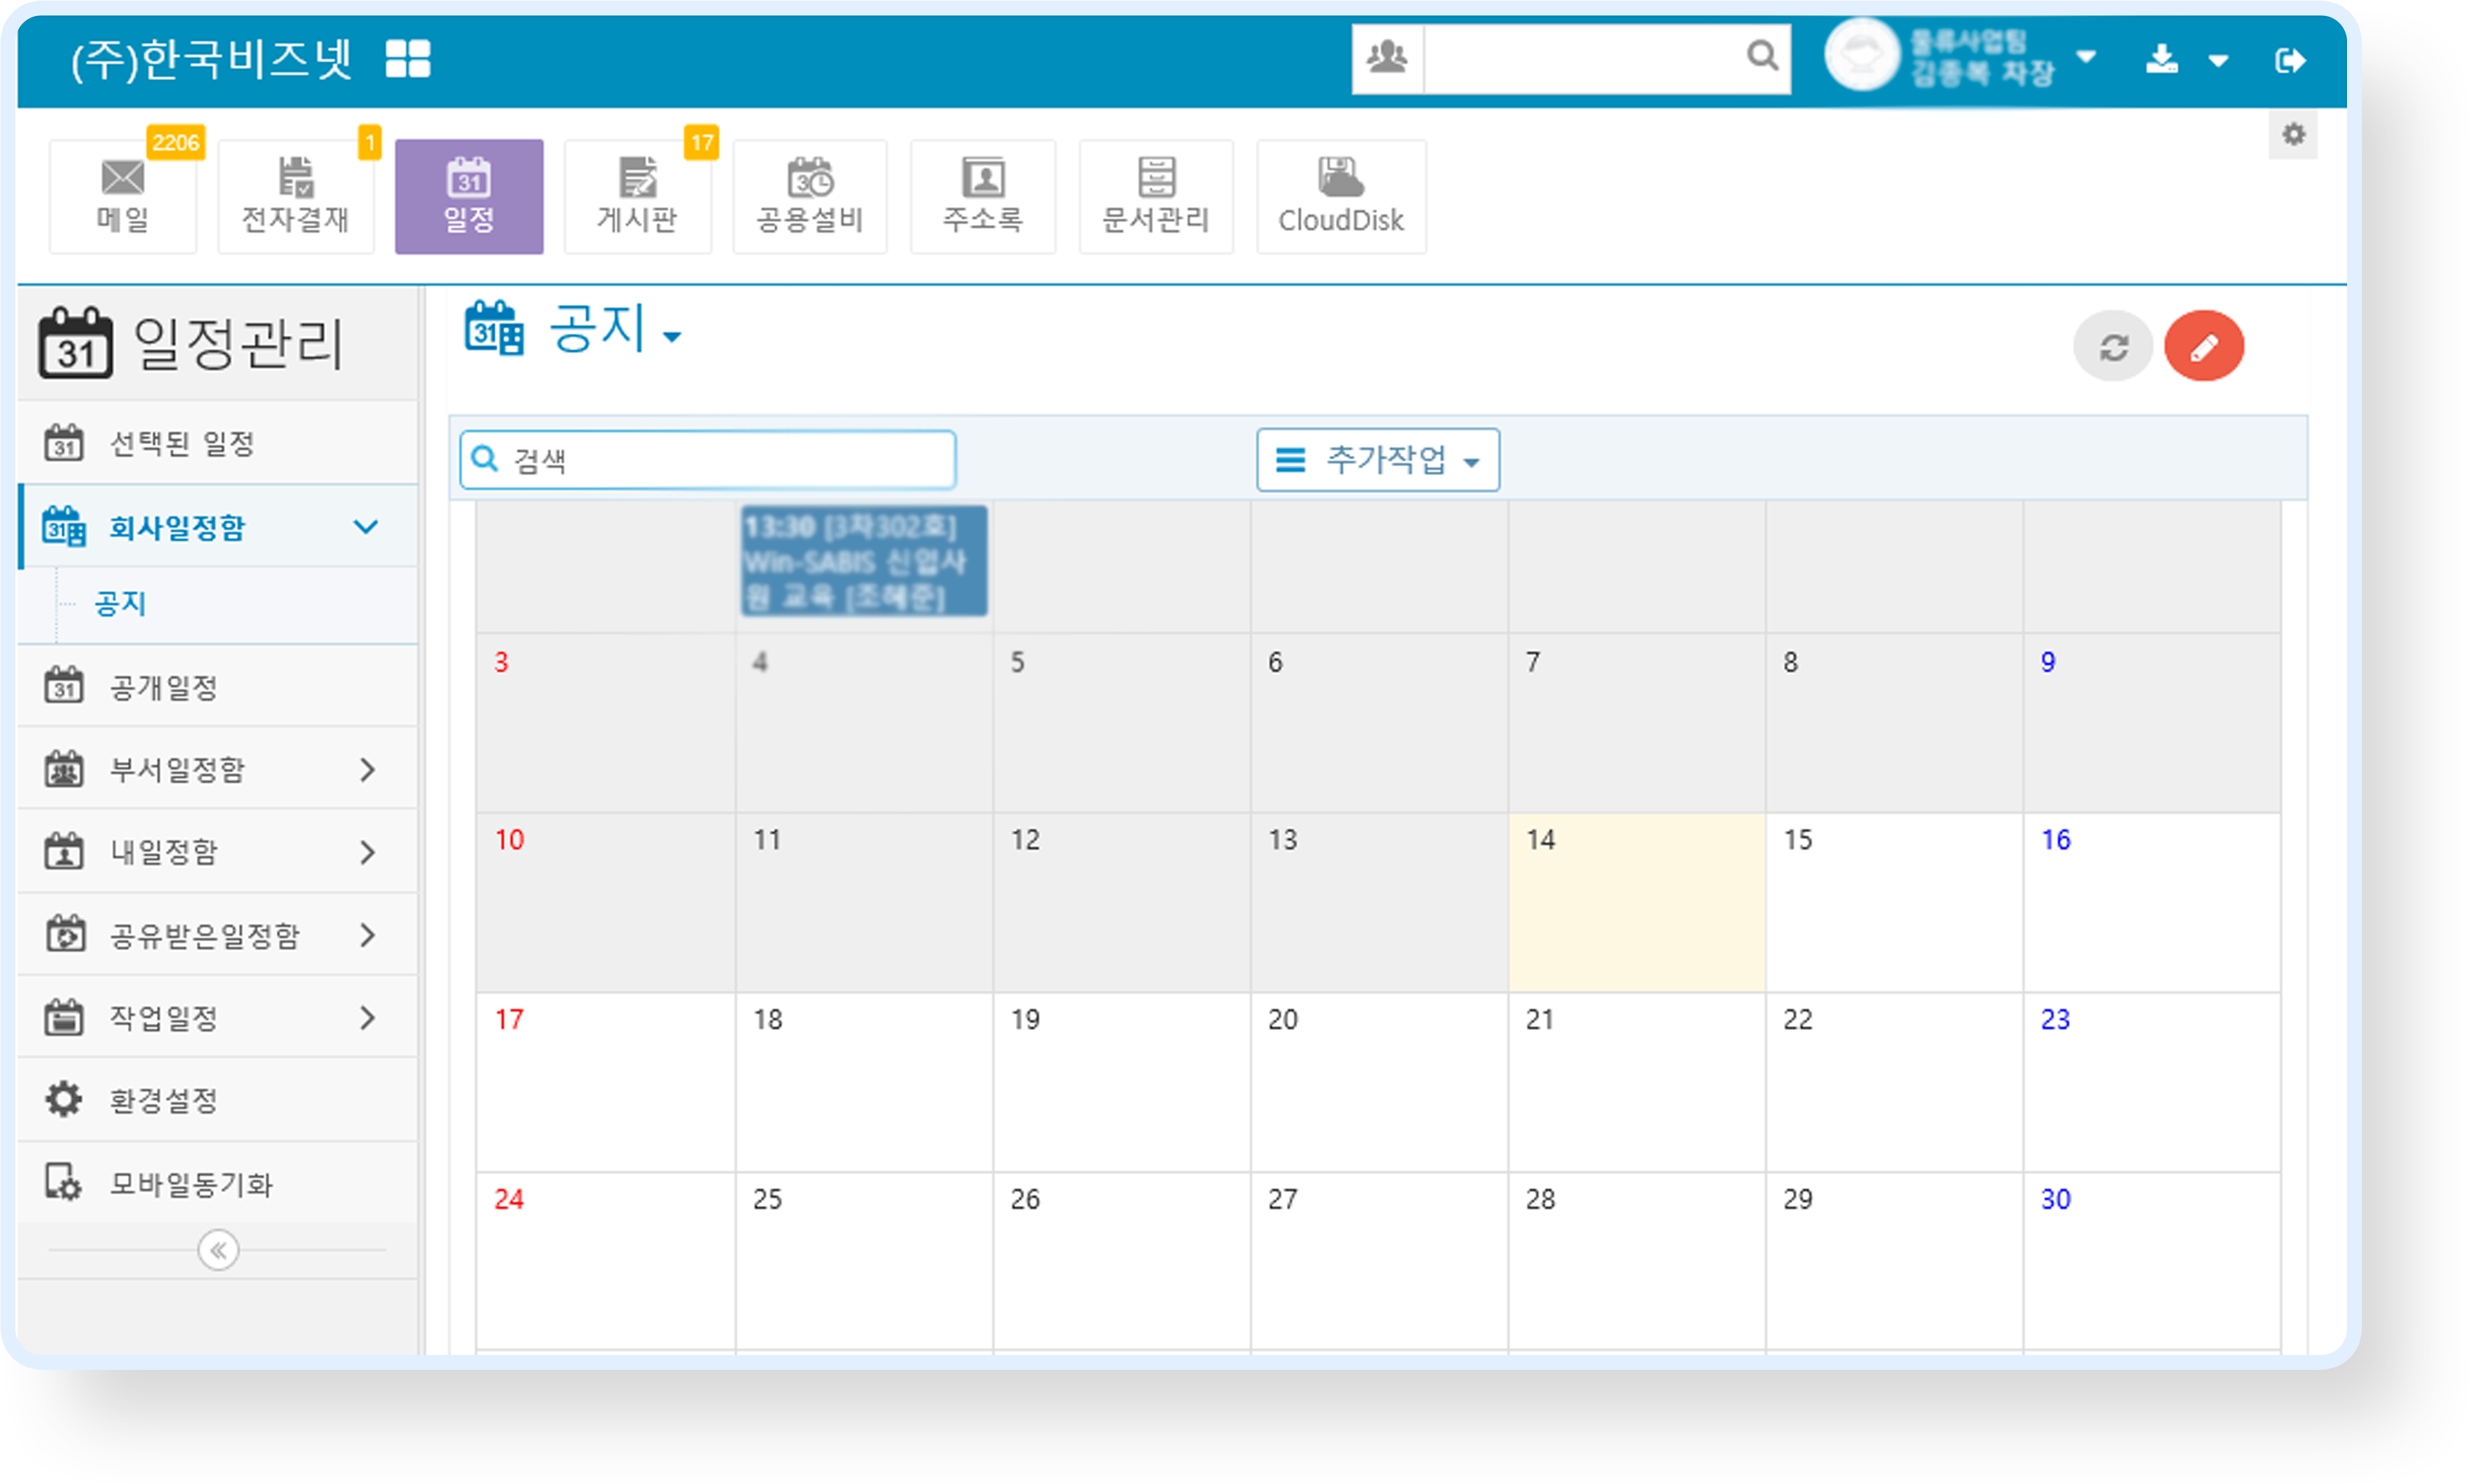Click the date number 16
The height and width of the screenshot is (1484, 2470).
2056,840
